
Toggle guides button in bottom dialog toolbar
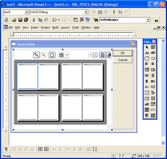[94, 149]
